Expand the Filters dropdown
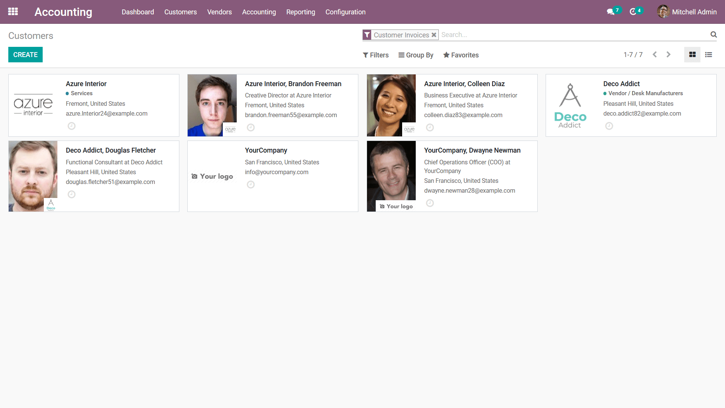 (376, 55)
